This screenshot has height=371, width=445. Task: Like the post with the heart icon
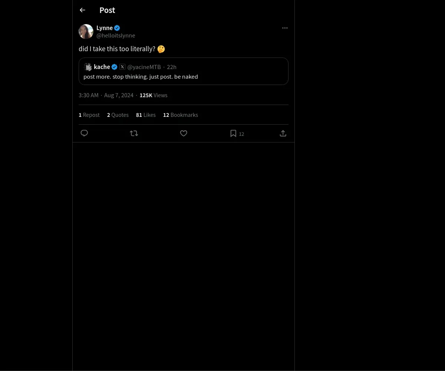tap(184, 133)
